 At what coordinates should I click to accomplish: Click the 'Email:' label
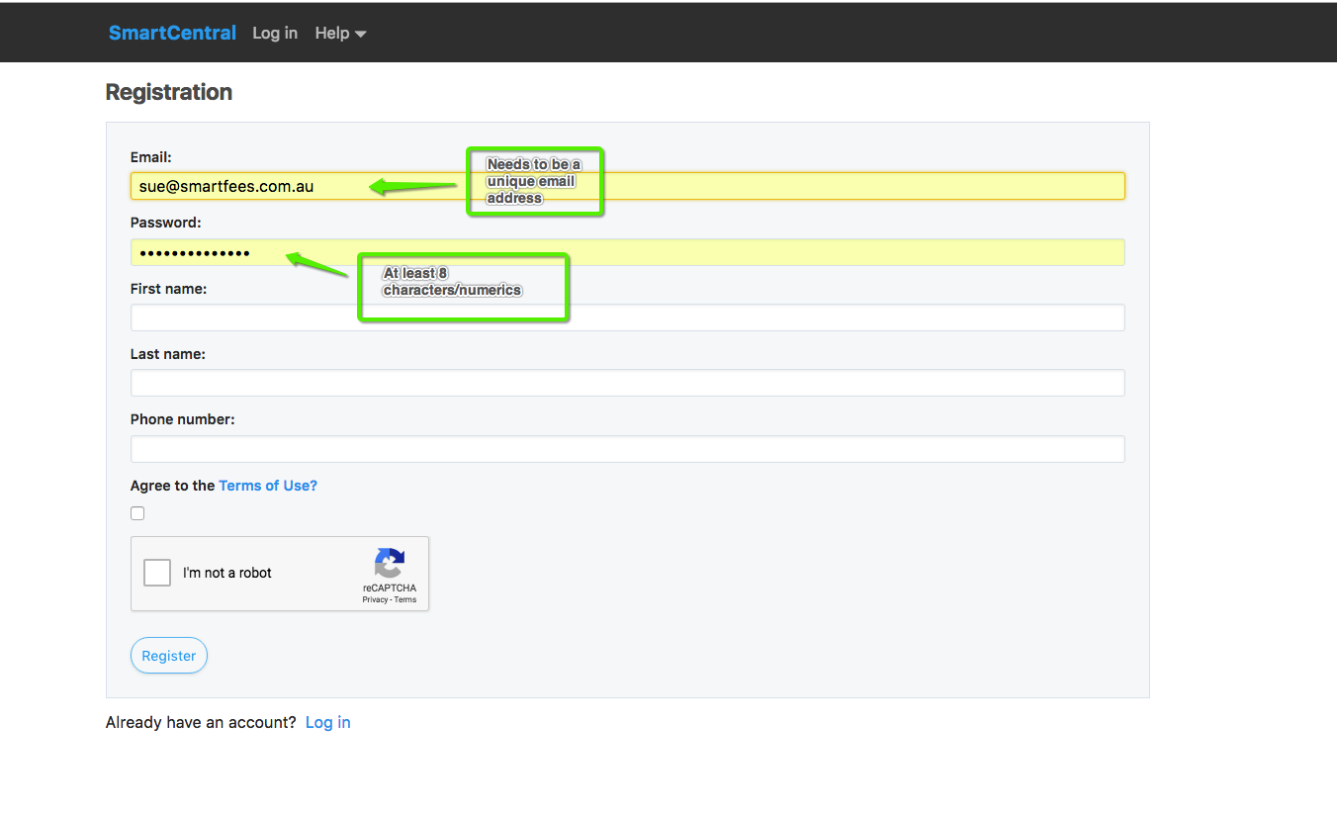151,157
